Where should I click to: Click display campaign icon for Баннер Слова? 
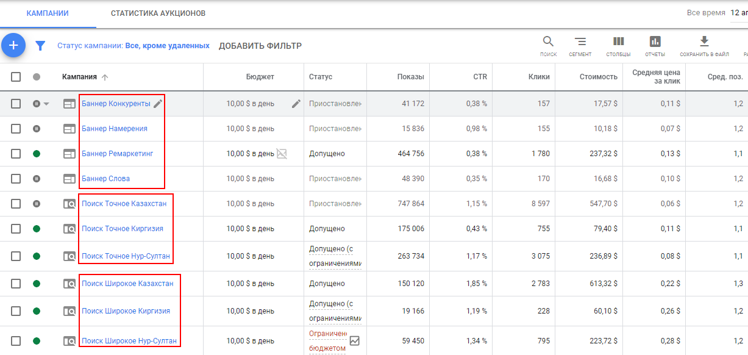69,179
